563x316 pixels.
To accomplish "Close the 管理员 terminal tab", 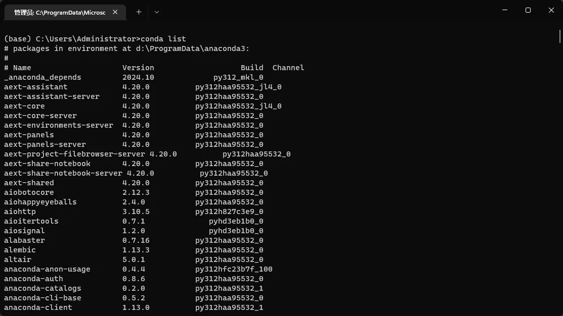I will pyautogui.click(x=116, y=12).
